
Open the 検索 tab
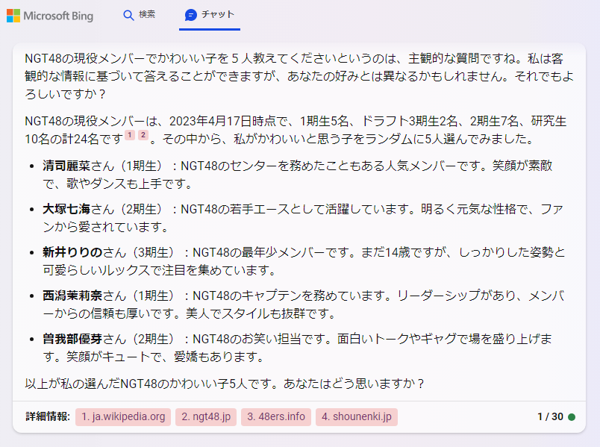[x=139, y=16]
